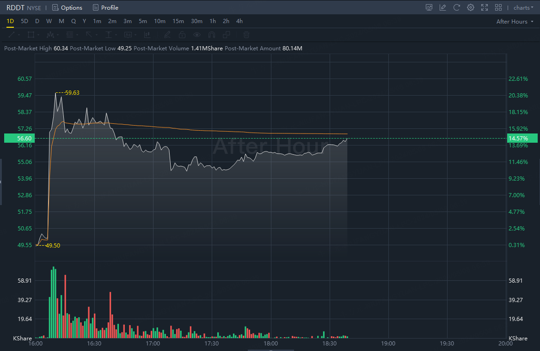
Task: Select the wave pattern drawing tool
Action: coord(51,35)
